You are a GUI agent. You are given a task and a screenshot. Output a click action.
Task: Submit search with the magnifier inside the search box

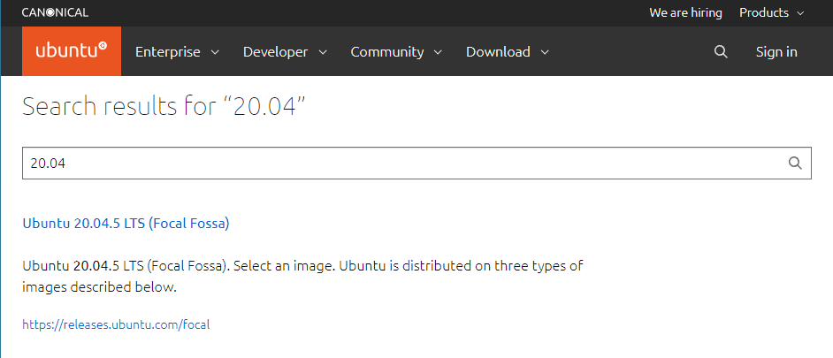click(795, 163)
